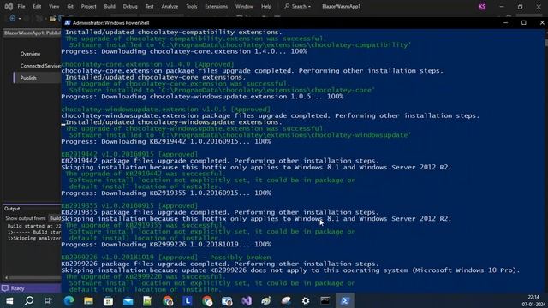The height and width of the screenshot is (308, 548).
Task: Open File Explorer from the taskbar
Action: click(x=88, y=300)
